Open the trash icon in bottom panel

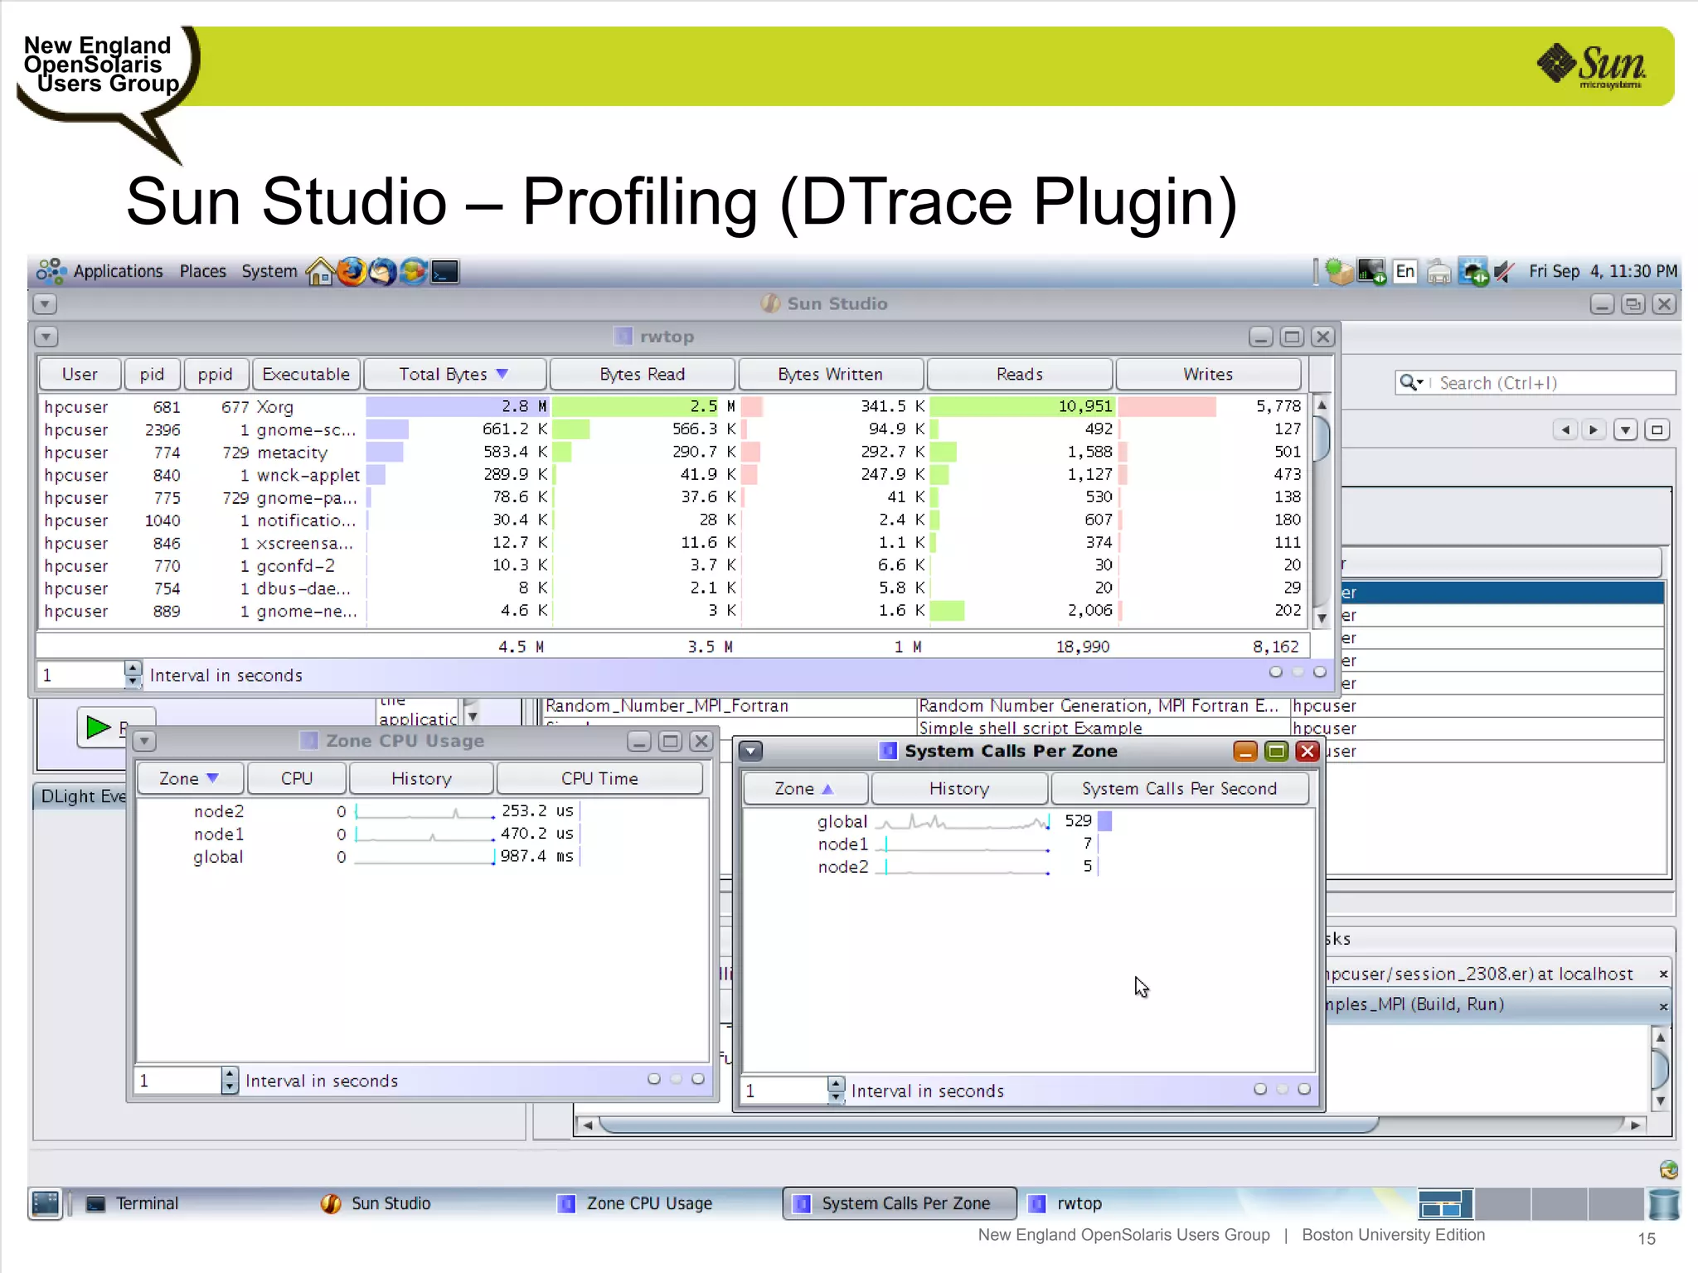(x=1663, y=1203)
